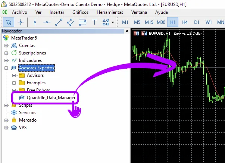Select the Cuentas item
Viewport: 225px width, 163px height.
coord(27,46)
